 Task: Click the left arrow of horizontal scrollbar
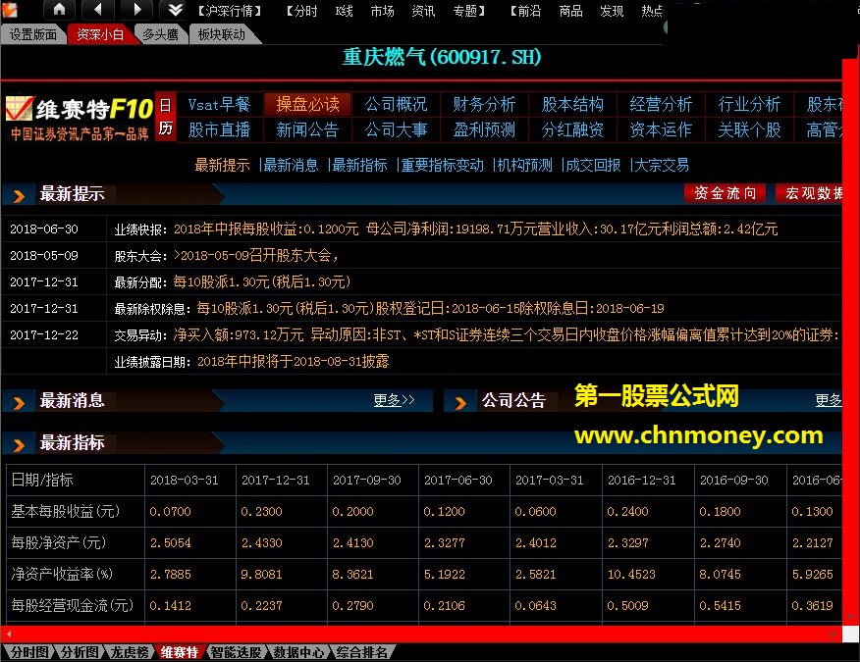click(8, 634)
